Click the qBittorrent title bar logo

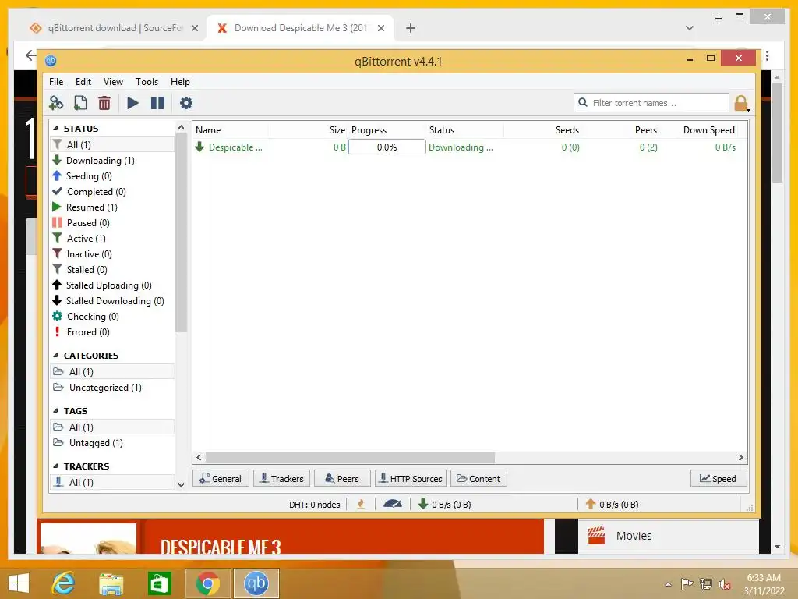click(51, 61)
